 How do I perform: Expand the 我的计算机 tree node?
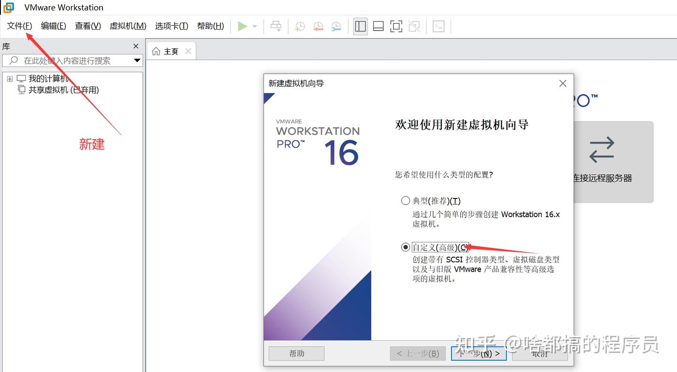[x=9, y=78]
